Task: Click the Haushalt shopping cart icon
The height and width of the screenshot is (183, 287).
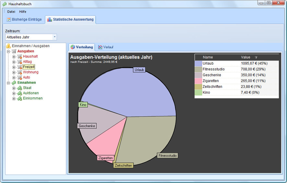Action: [19, 57]
